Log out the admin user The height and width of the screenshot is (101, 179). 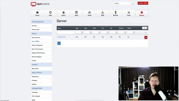pyautogui.click(x=143, y=3)
